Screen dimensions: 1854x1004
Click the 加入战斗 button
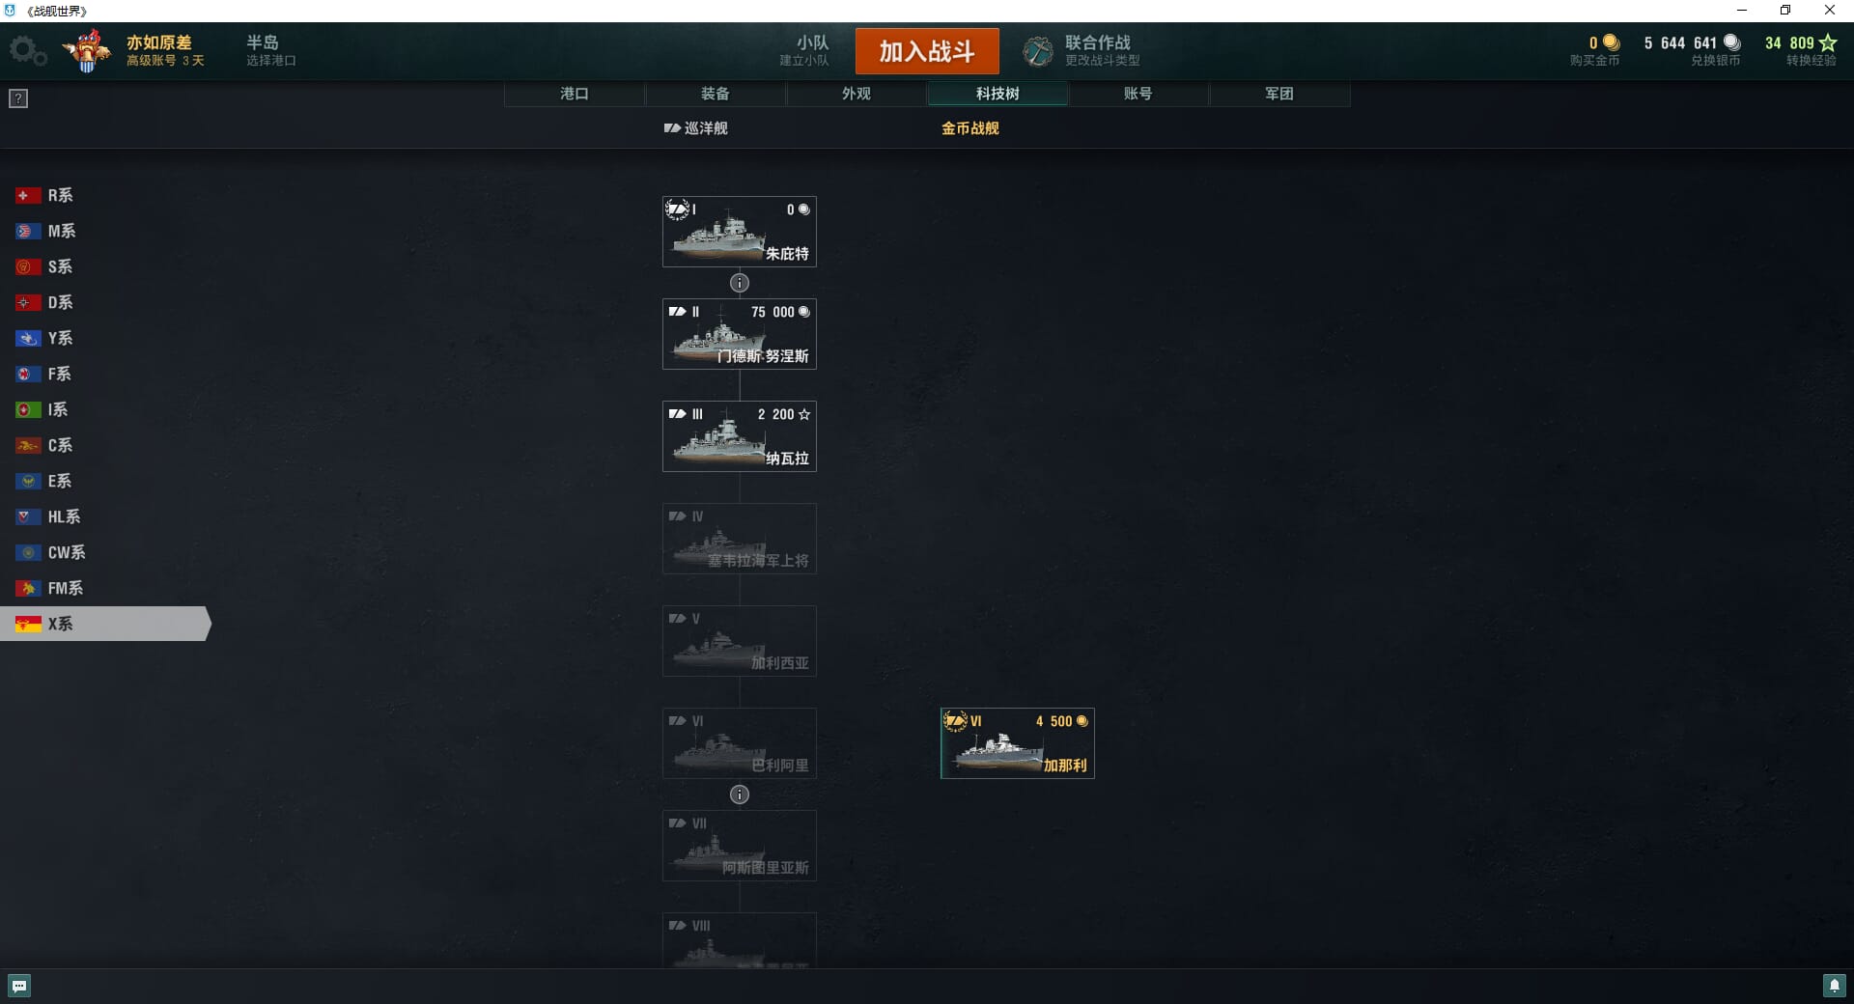pos(927,51)
